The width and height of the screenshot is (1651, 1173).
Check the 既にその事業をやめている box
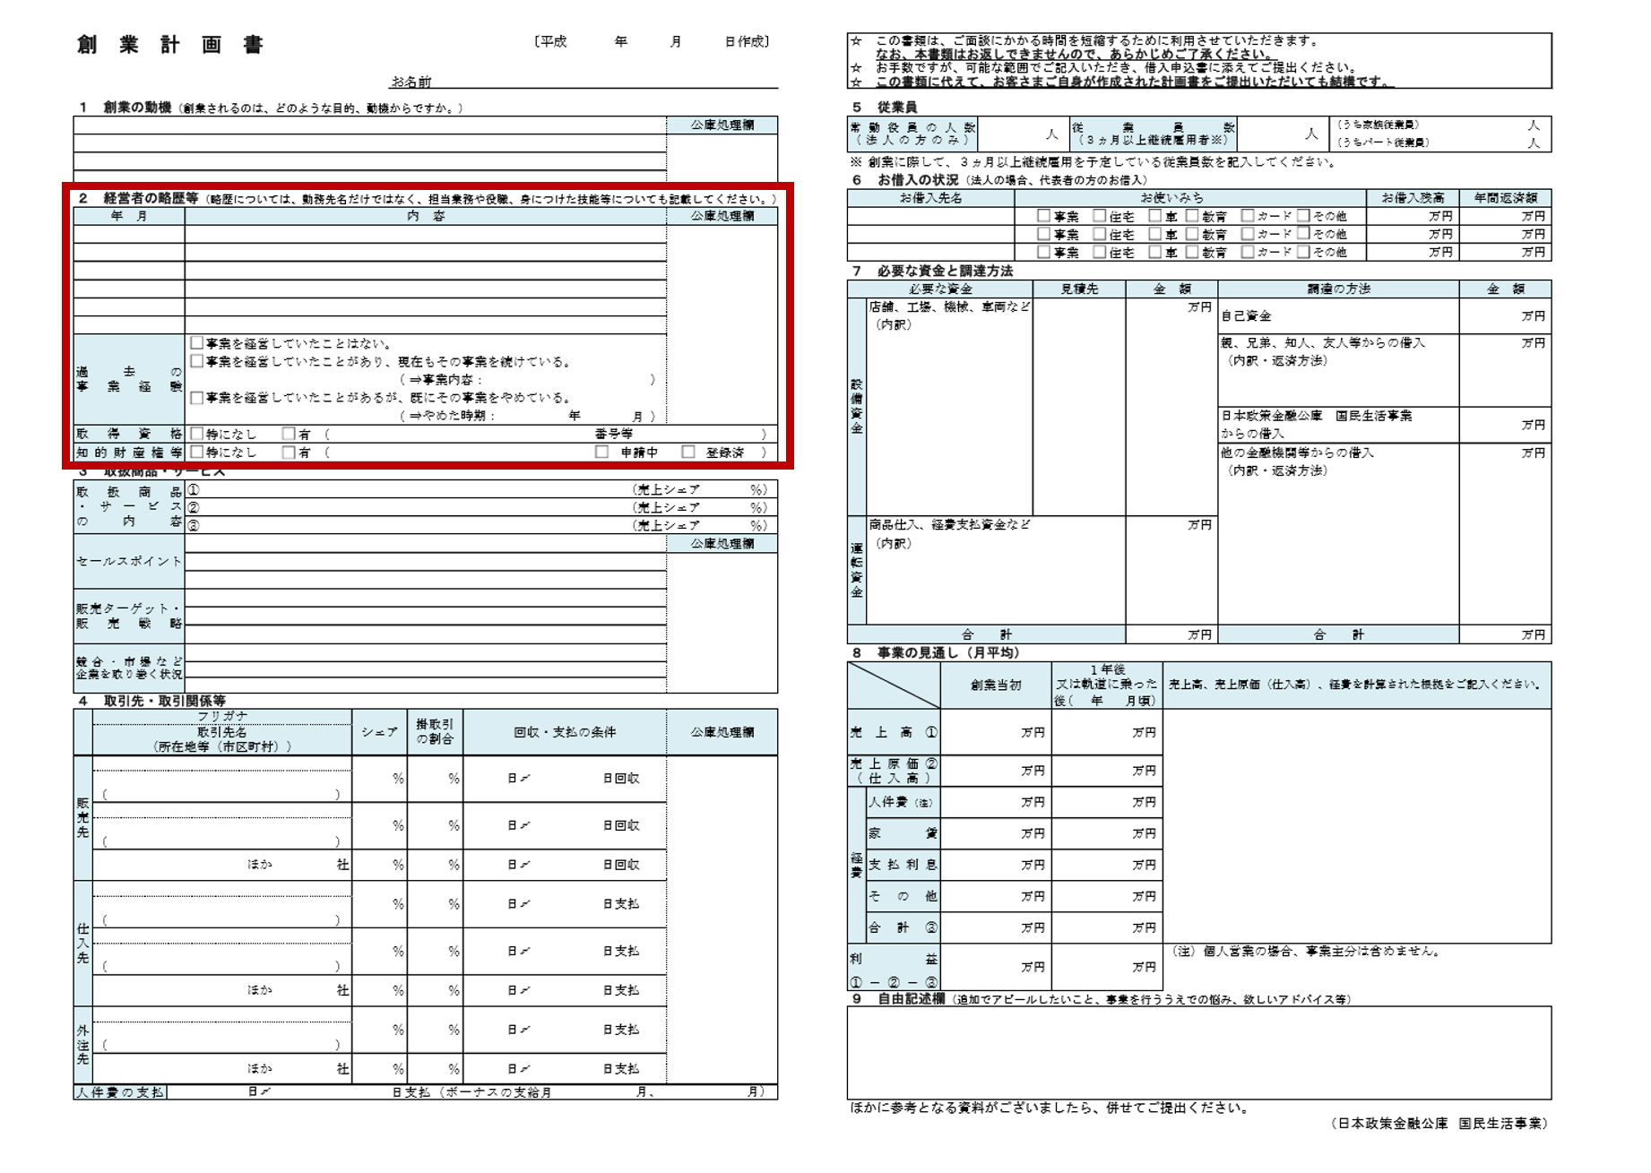pyautogui.click(x=196, y=397)
